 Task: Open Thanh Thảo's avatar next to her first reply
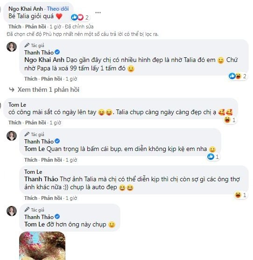coord(12,47)
